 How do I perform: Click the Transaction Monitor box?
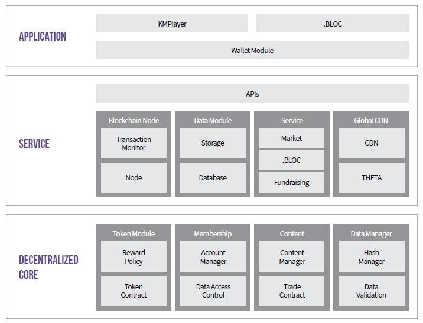pos(134,143)
